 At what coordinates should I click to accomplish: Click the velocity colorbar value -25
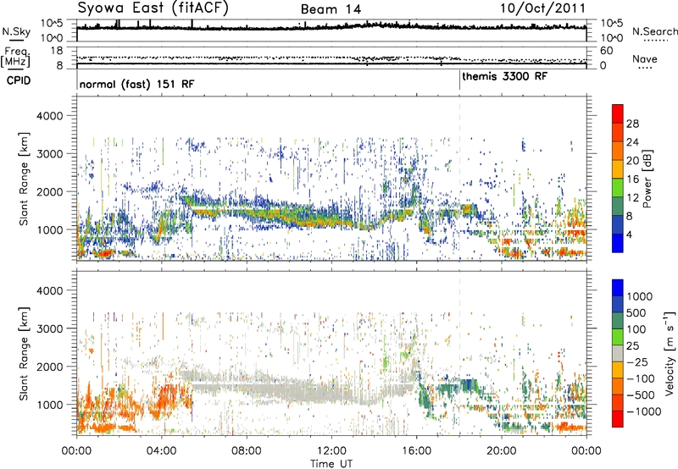coord(638,361)
